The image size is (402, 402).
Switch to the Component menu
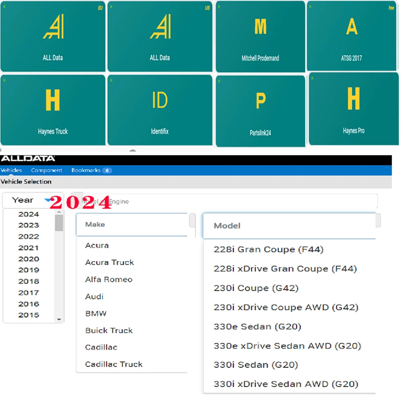47,170
